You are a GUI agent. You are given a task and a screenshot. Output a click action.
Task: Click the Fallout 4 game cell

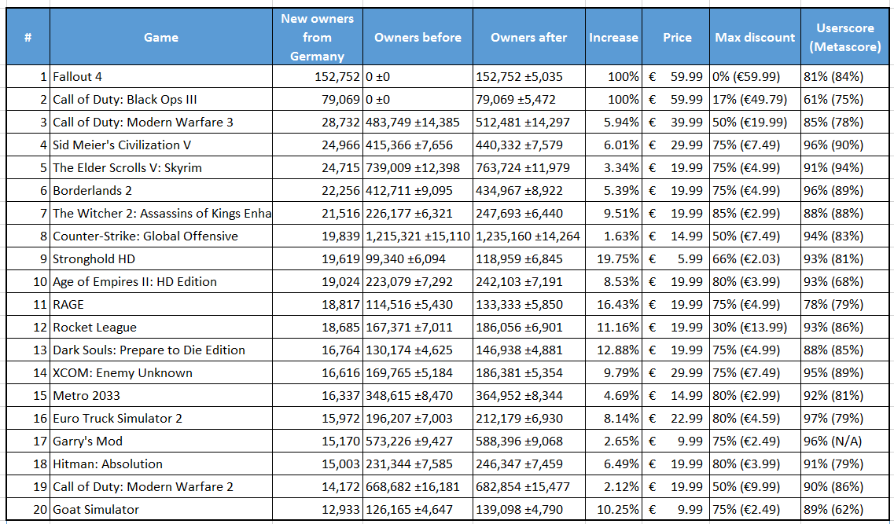(160, 76)
